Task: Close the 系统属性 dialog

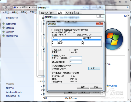Action: (100, 7)
